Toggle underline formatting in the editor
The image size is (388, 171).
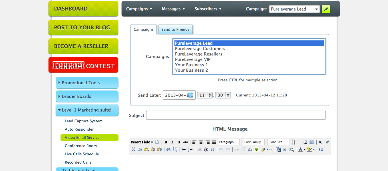tap(179, 142)
